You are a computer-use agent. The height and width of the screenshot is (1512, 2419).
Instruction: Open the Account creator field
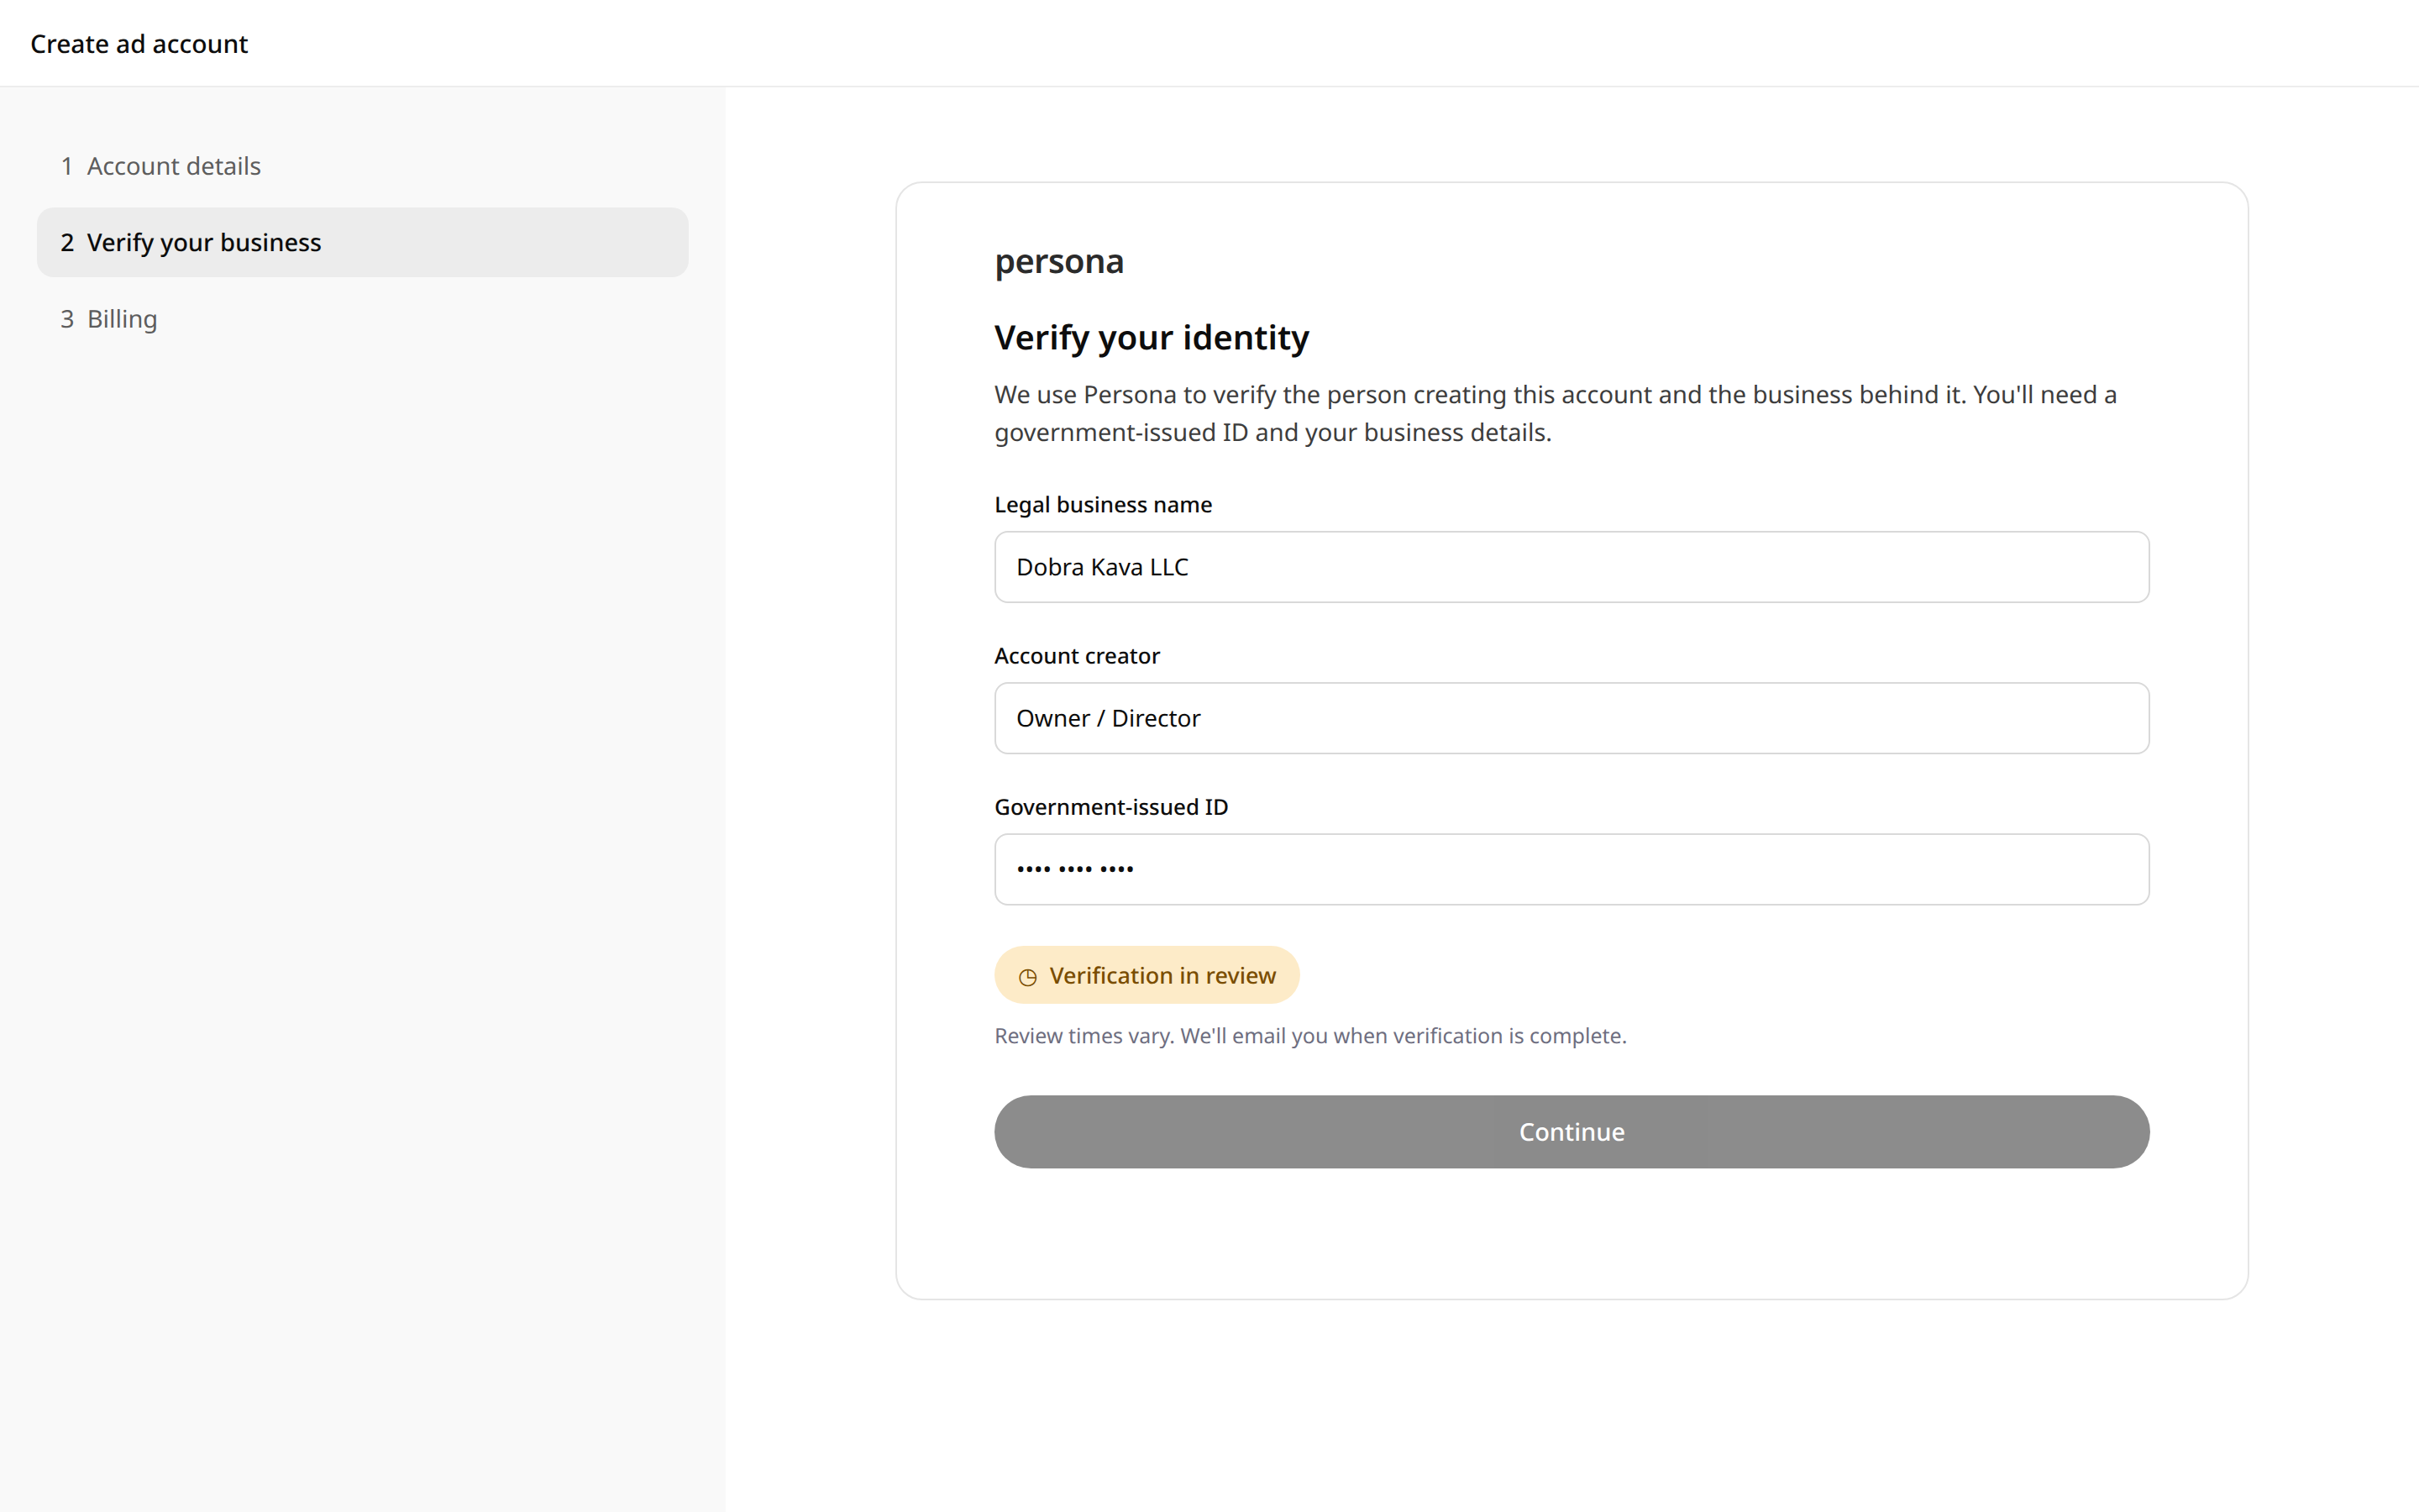click(1572, 718)
